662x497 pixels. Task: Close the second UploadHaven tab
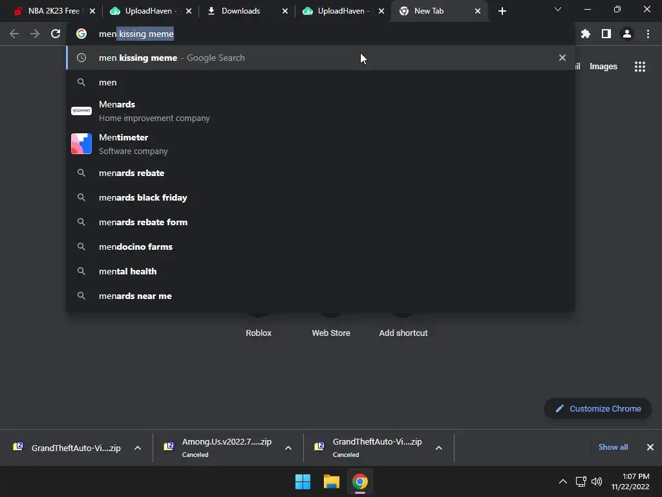pyautogui.click(x=381, y=11)
